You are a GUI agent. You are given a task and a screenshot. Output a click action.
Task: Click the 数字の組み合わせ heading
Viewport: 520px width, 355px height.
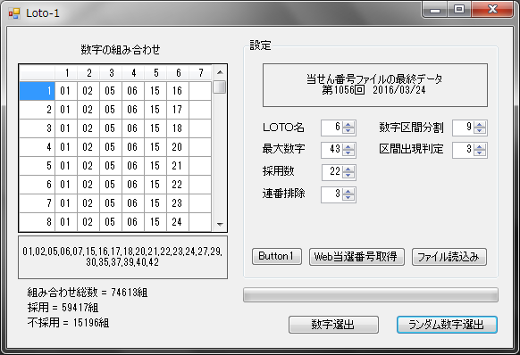click(121, 50)
